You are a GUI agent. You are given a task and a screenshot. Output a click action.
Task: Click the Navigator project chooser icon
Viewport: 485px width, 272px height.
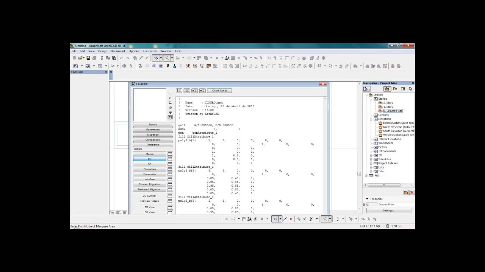(366, 89)
